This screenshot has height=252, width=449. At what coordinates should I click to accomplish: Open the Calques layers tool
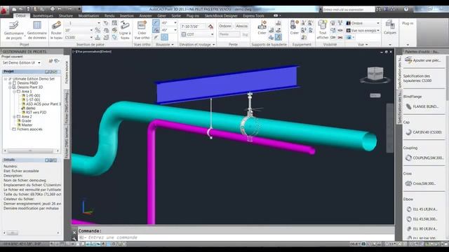[x=390, y=28]
